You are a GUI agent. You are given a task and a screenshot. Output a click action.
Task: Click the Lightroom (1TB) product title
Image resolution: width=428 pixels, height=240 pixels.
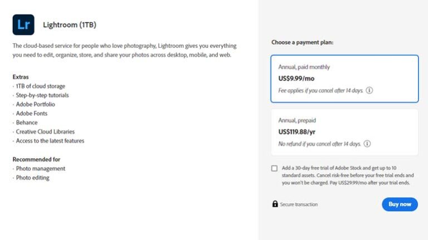[70, 25]
